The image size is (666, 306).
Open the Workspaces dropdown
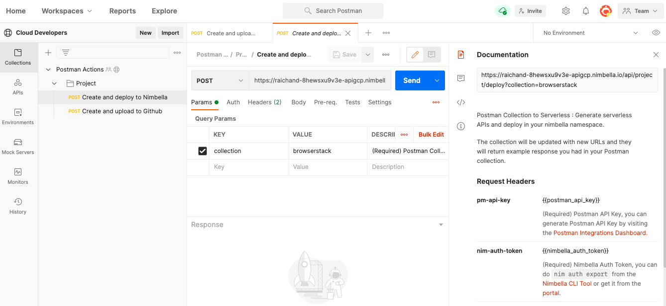point(67,11)
